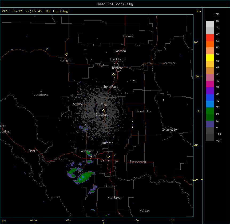The height and width of the screenshot is (224, 230).
Task: Click the -30 value on the dBZ legend
Action: (x=219, y=140)
